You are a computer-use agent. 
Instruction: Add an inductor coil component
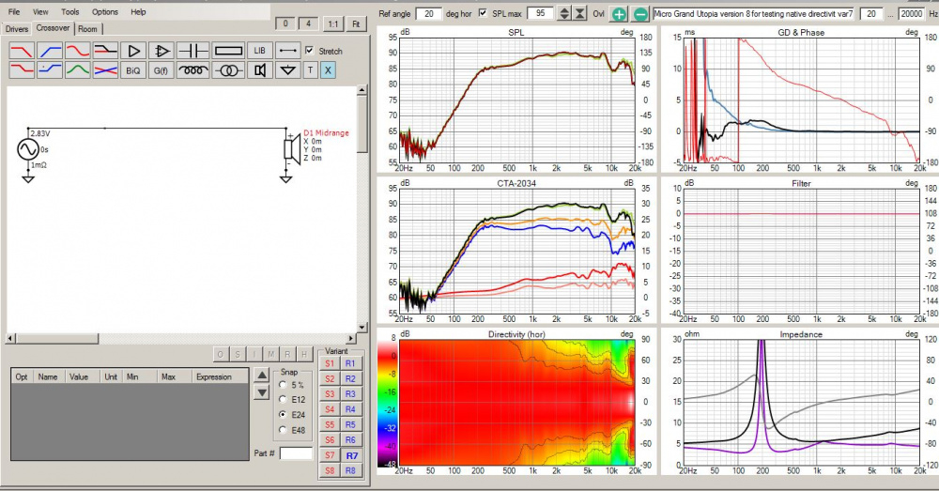coord(193,70)
